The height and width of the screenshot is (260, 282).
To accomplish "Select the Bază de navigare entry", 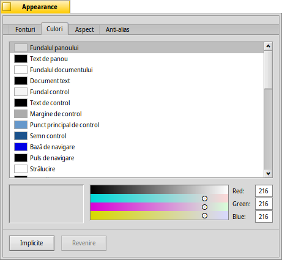I will click(x=136, y=147).
